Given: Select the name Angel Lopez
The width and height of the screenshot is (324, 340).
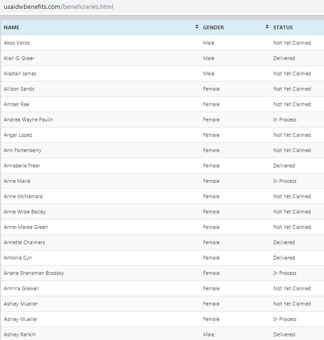Looking at the screenshot, I should click(18, 135).
